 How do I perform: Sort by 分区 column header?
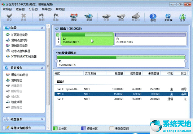click(69, 74)
